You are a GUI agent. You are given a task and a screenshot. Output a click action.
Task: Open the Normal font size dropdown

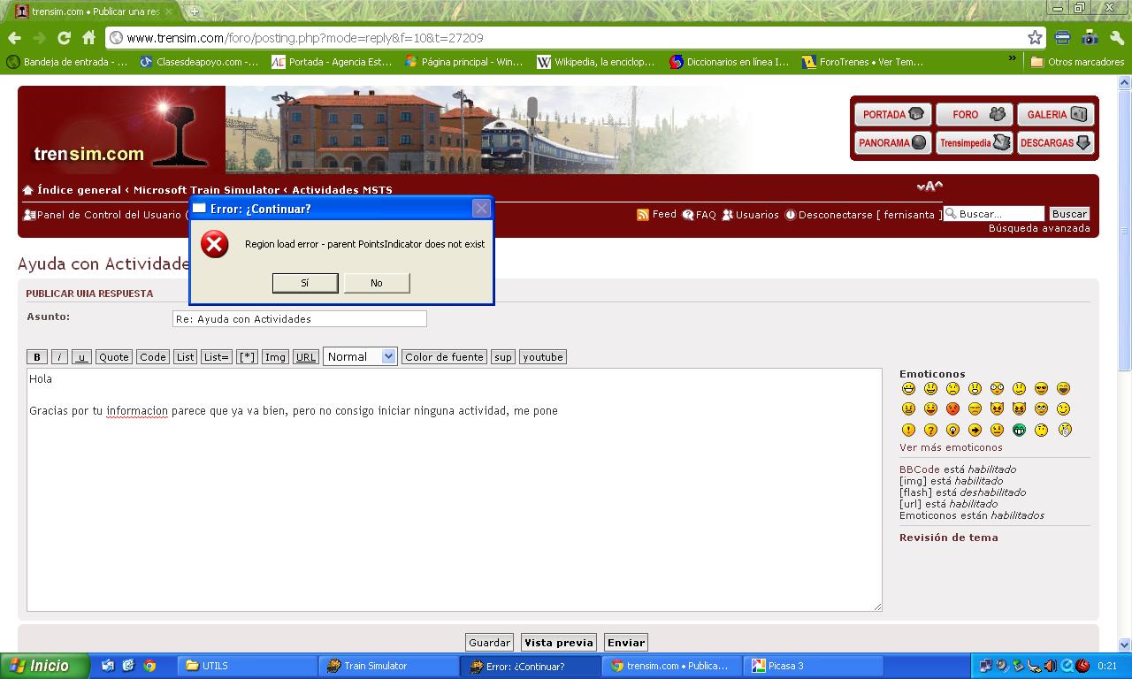click(x=360, y=356)
